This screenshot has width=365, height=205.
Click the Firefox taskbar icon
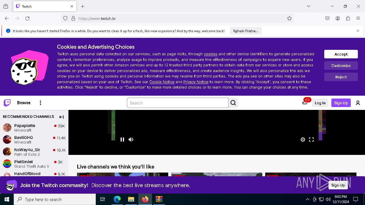[145, 199]
